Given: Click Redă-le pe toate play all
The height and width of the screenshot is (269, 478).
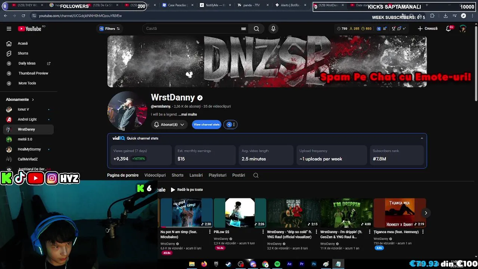Looking at the screenshot, I should [x=187, y=189].
